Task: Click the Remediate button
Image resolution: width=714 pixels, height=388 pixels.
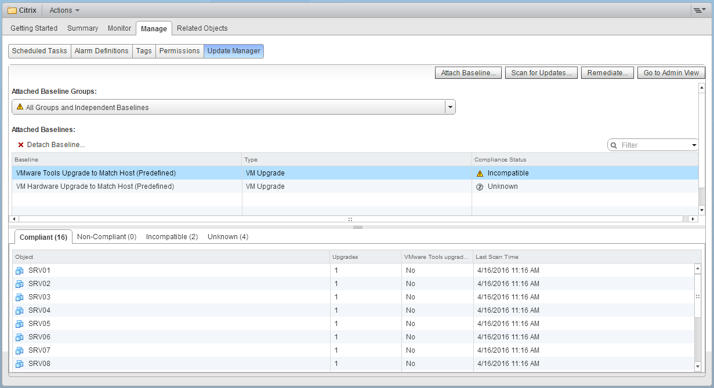Action: pos(607,73)
